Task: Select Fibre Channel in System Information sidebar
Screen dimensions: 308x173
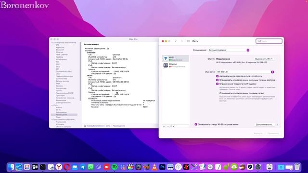Action: pyautogui.click(x=62, y=55)
